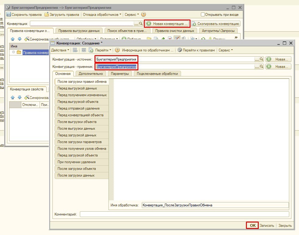Open selection ellipsis for Конфигурация - приемник
The height and width of the screenshot is (235, 299).
click(x=257, y=67)
